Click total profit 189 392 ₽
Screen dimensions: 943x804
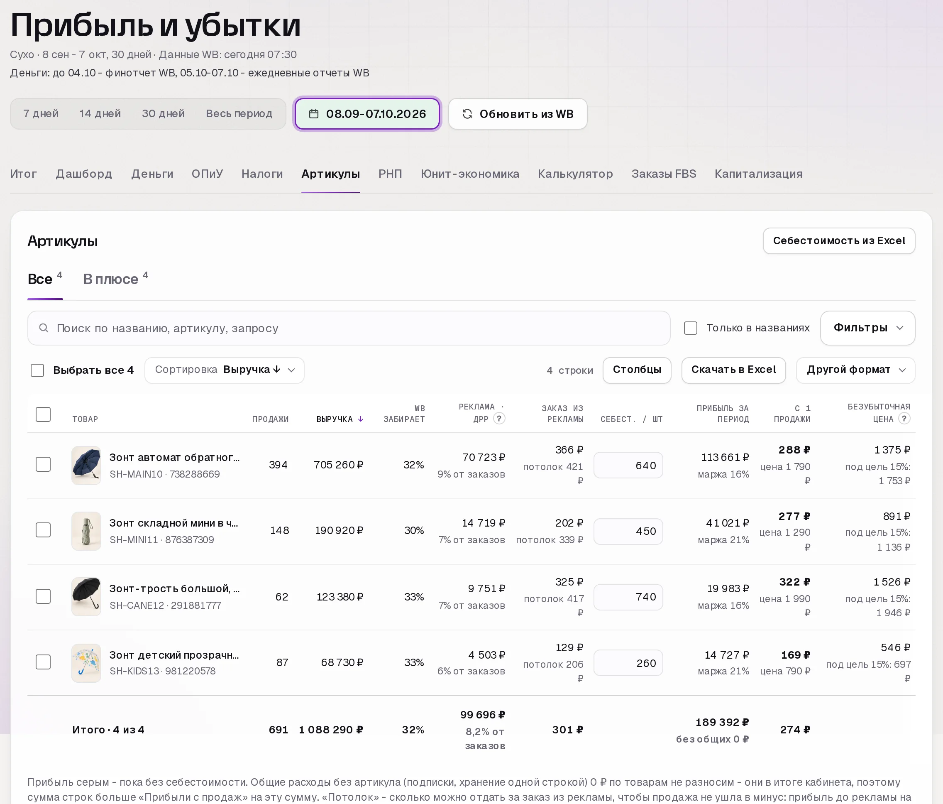(722, 722)
